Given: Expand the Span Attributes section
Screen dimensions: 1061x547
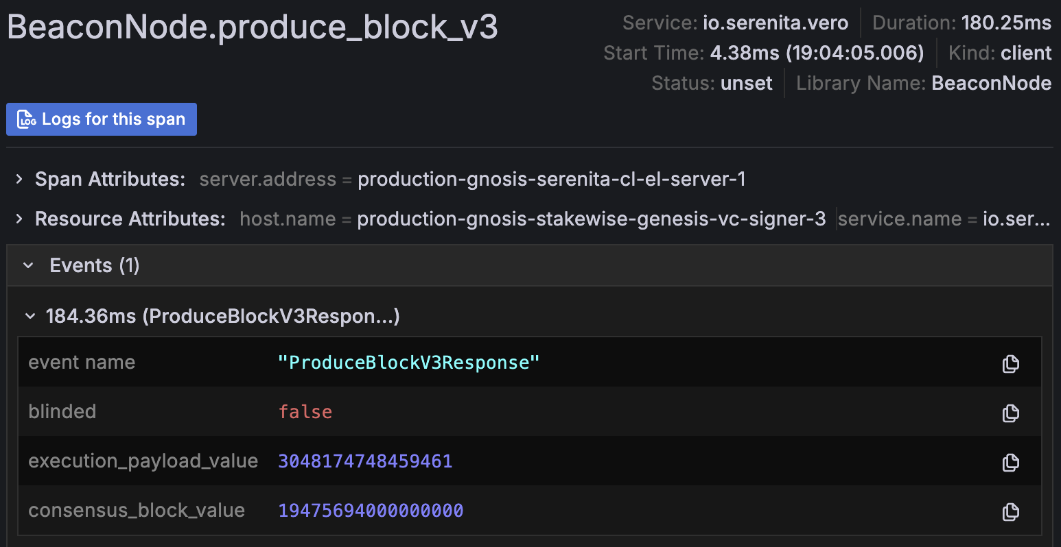Looking at the screenshot, I should click(x=19, y=179).
